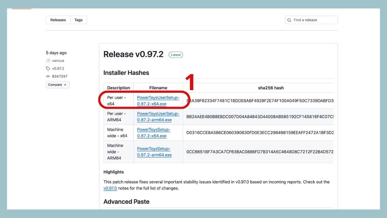This screenshot has height=218, width=387.
Task: Click the Latest badge
Action: click(x=176, y=55)
